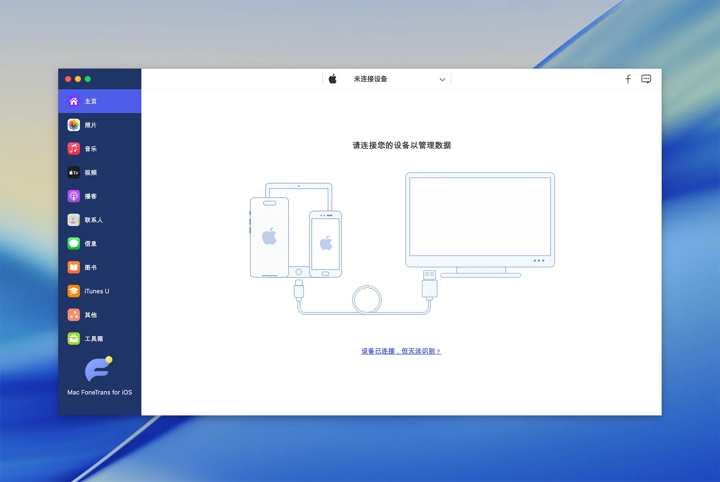Expand the device selector chevron
The image size is (720, 482).
[442, 79]
